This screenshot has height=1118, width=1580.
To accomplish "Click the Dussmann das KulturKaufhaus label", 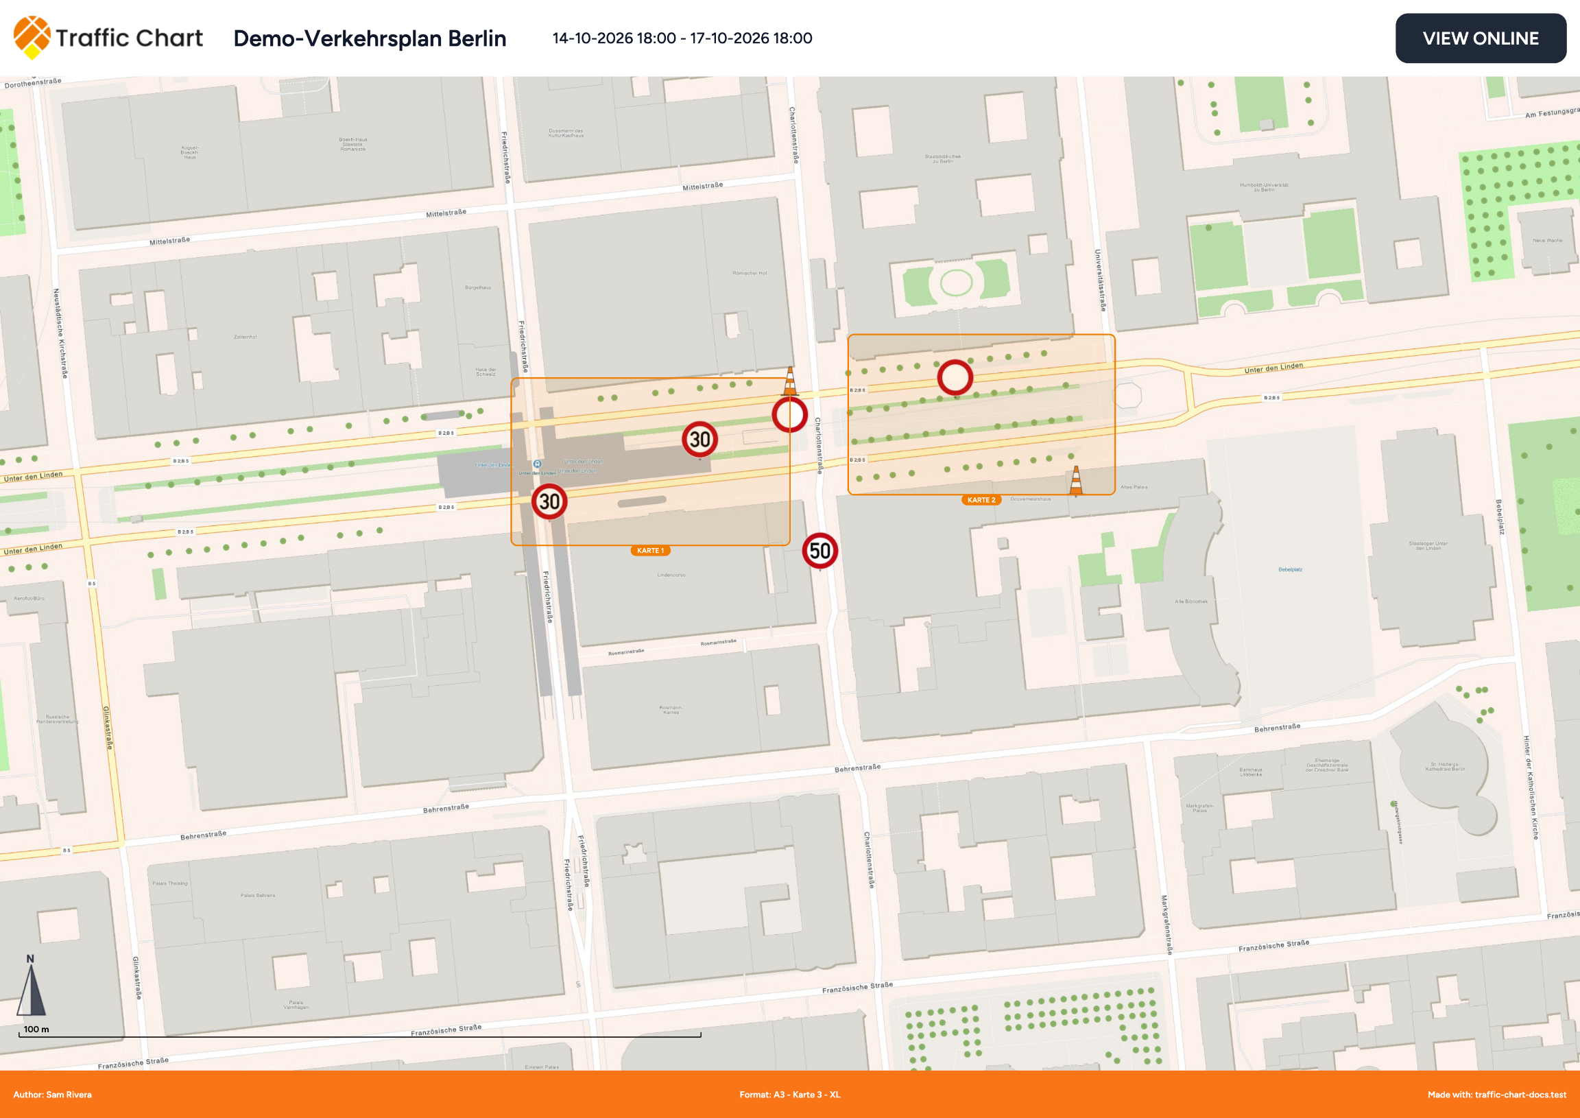I will tap(566, 133).
